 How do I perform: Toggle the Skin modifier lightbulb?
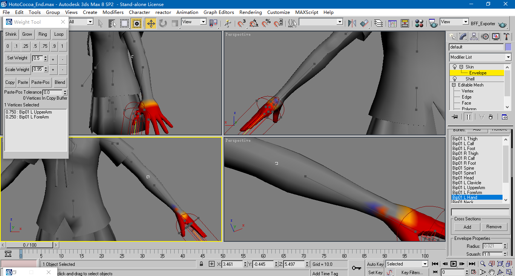point(455,67)
